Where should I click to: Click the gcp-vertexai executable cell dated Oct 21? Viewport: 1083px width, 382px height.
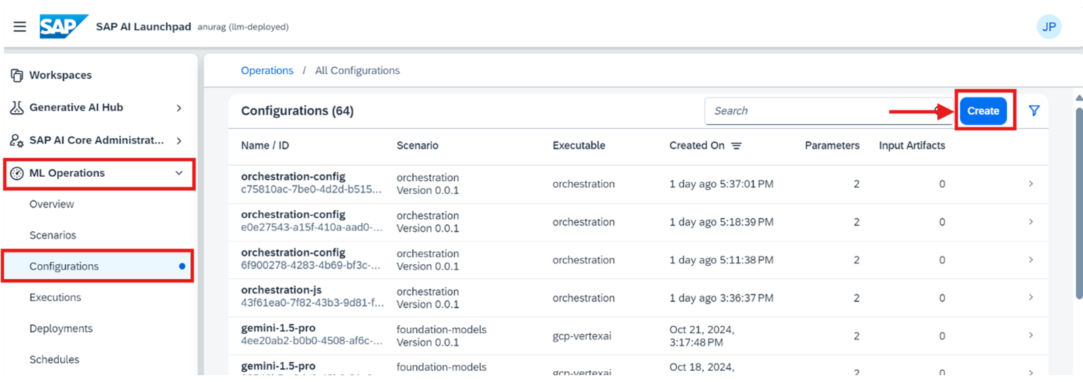coord(581,336)
